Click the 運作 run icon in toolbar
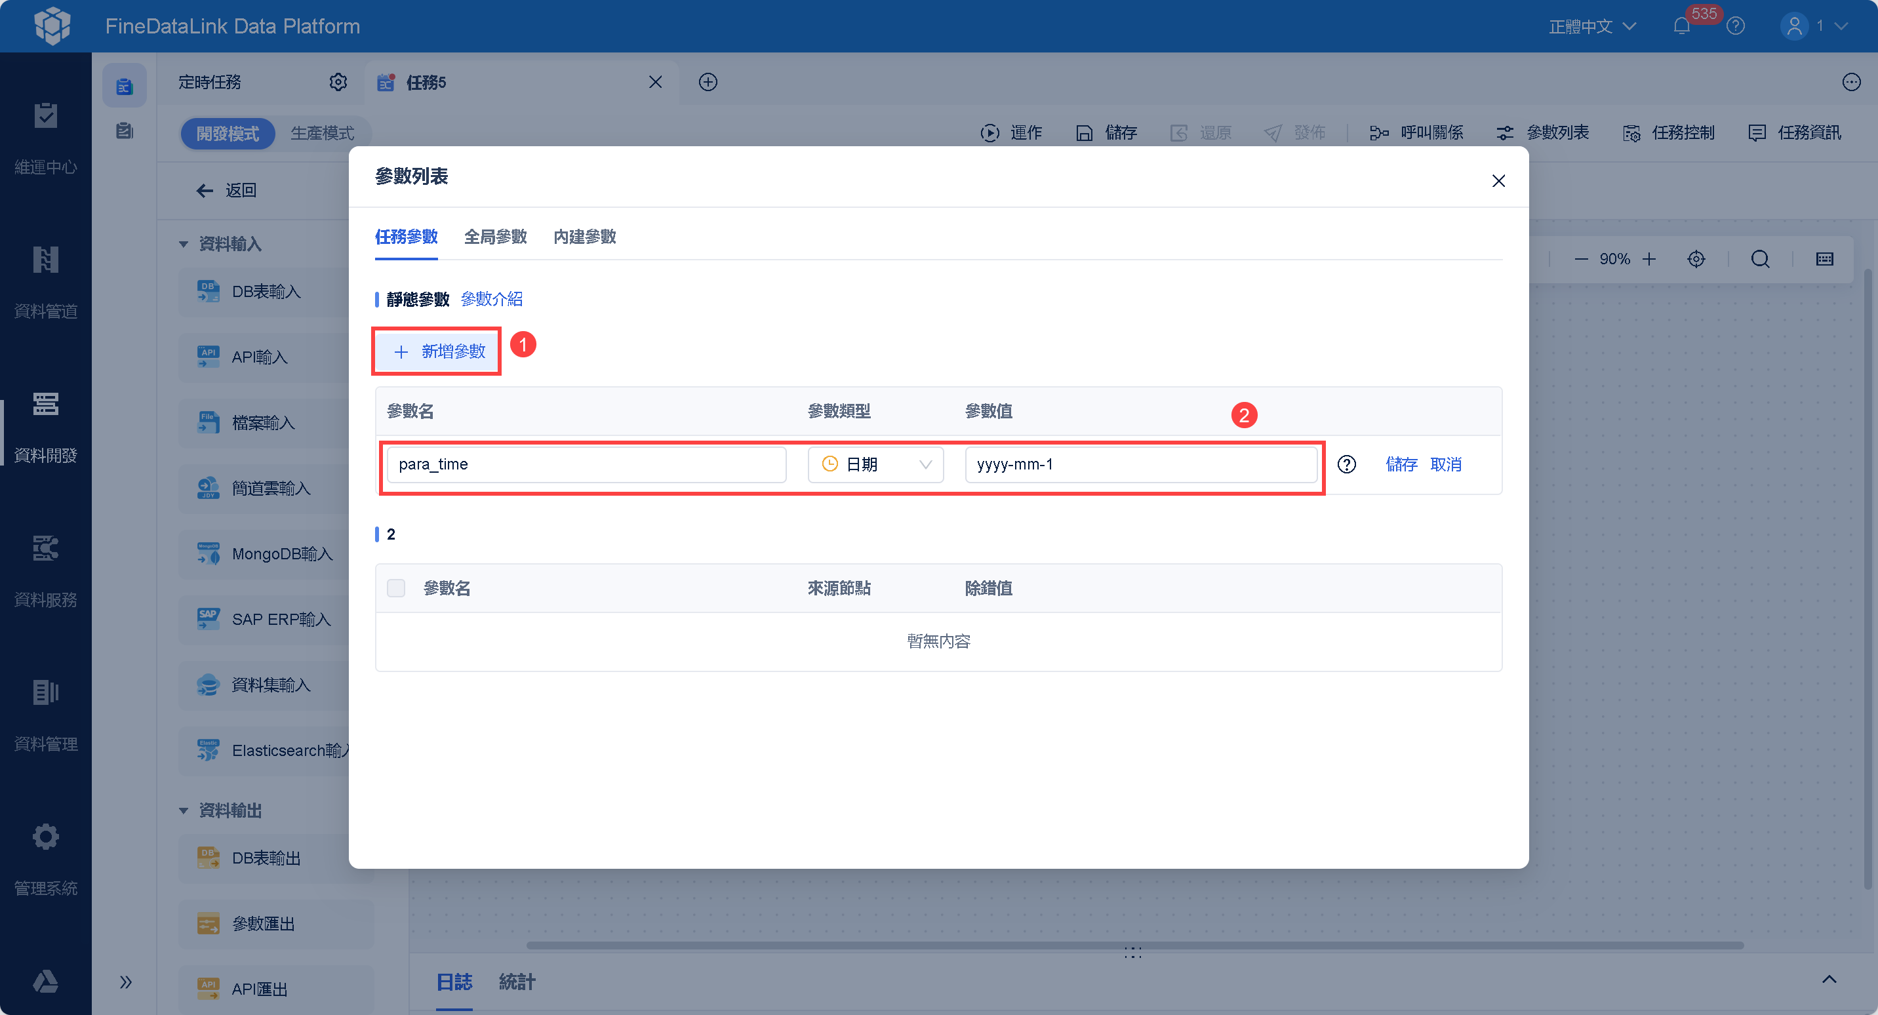This screenshot has height=1015, width=1878. (x=989, y=132)
